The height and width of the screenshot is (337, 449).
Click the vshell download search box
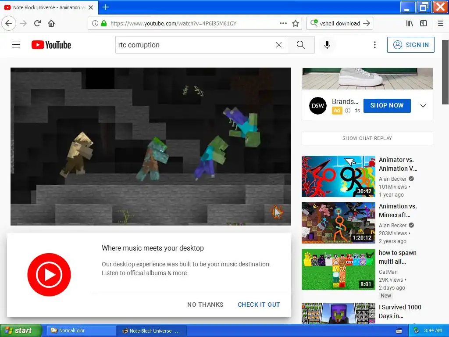(340, 23)
